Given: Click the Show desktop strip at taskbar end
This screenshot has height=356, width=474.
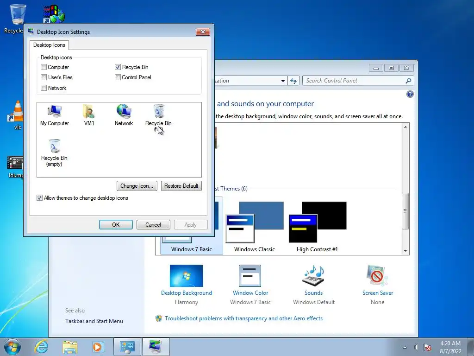Looking at the screenshot, I should (471, 347).
